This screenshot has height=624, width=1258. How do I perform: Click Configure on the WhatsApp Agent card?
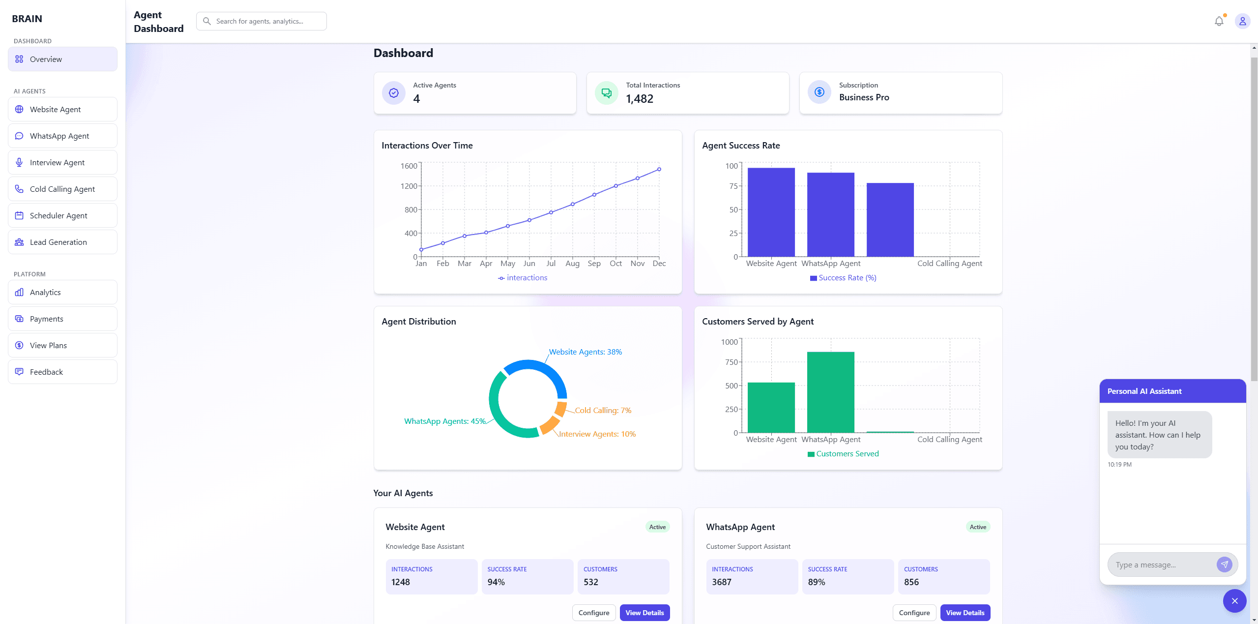point(914,613)
